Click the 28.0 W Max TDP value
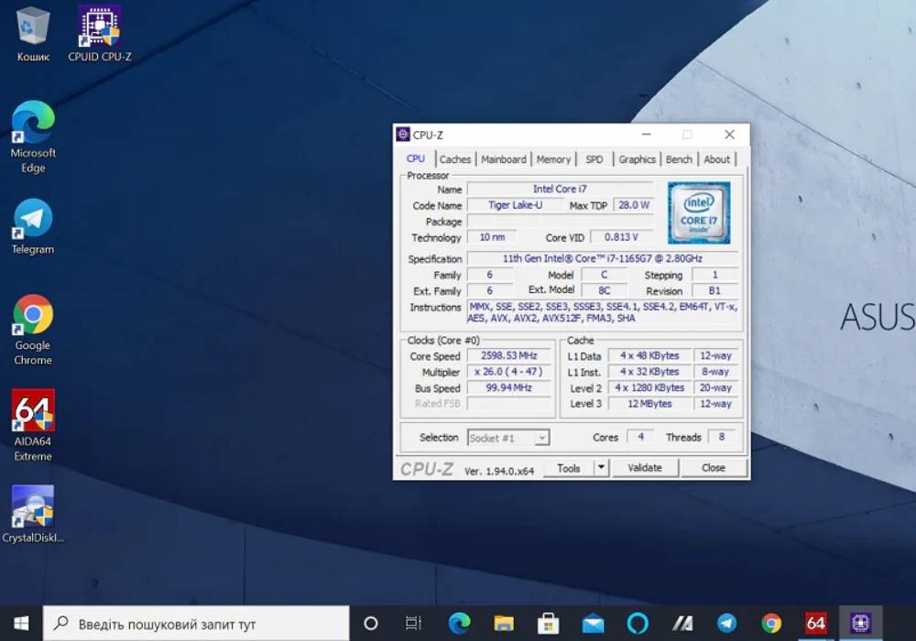 tap(634, 205)
